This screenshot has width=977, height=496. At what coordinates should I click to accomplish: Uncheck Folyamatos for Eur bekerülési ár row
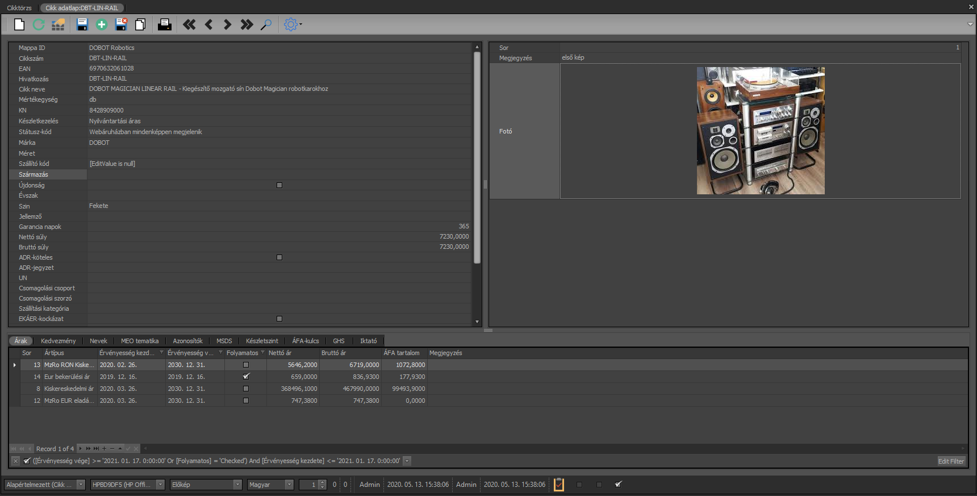[x=246, y=377]
